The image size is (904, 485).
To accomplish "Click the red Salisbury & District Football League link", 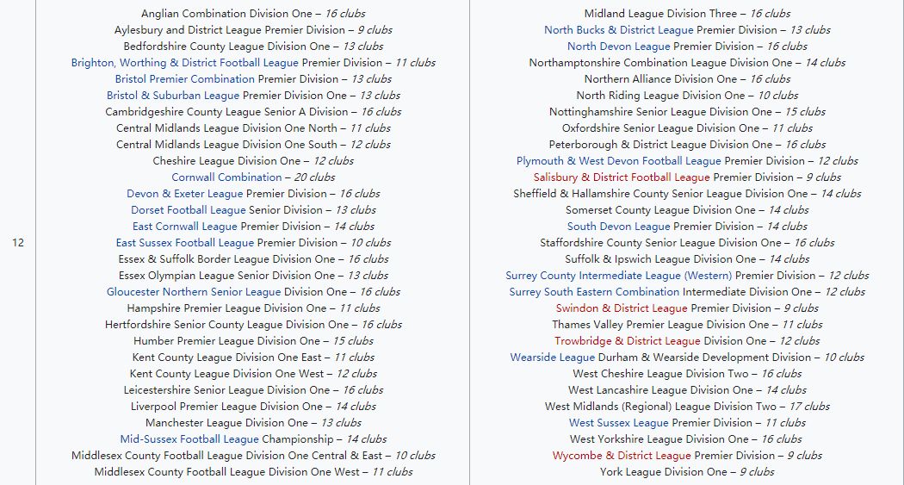I will tap(621, 177).
